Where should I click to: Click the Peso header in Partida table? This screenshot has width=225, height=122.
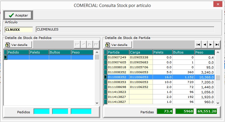coord(204,52)
